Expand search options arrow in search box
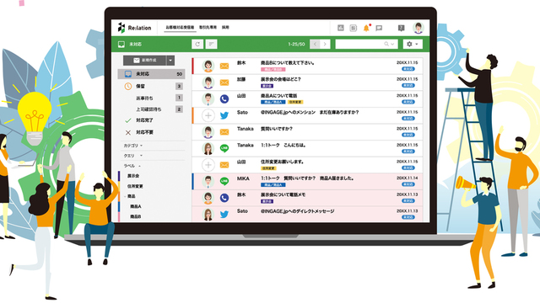 pos(392,44)
